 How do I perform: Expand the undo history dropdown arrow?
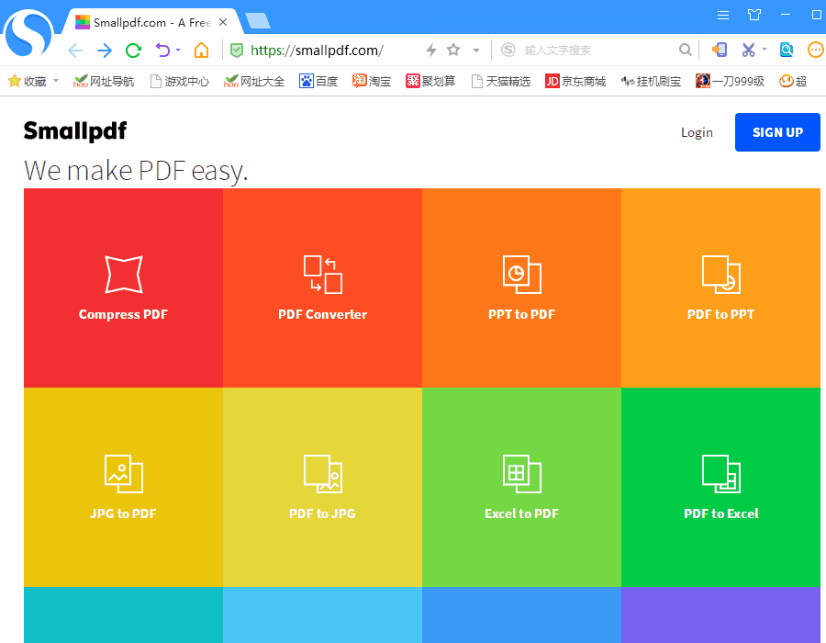pos(178,51)
